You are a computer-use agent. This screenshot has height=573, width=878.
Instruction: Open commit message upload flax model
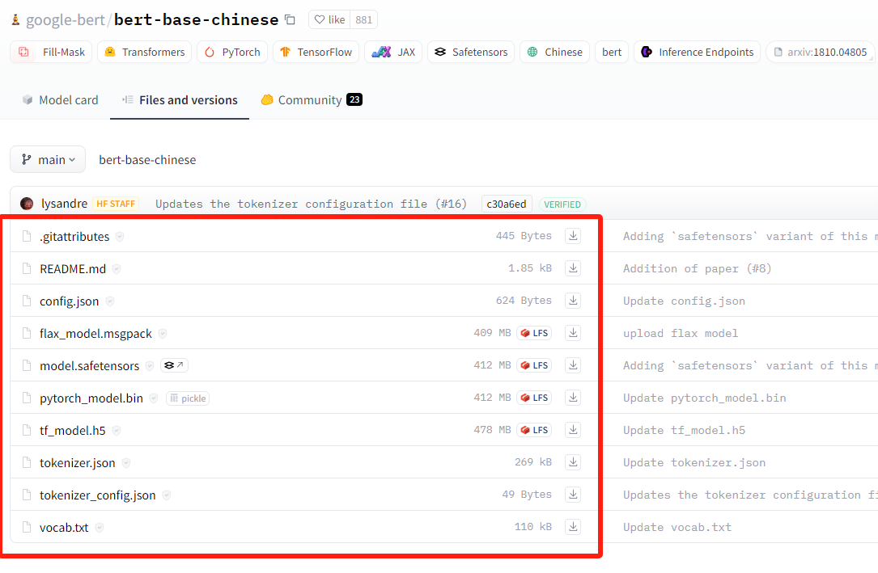(x=681, y=334)
